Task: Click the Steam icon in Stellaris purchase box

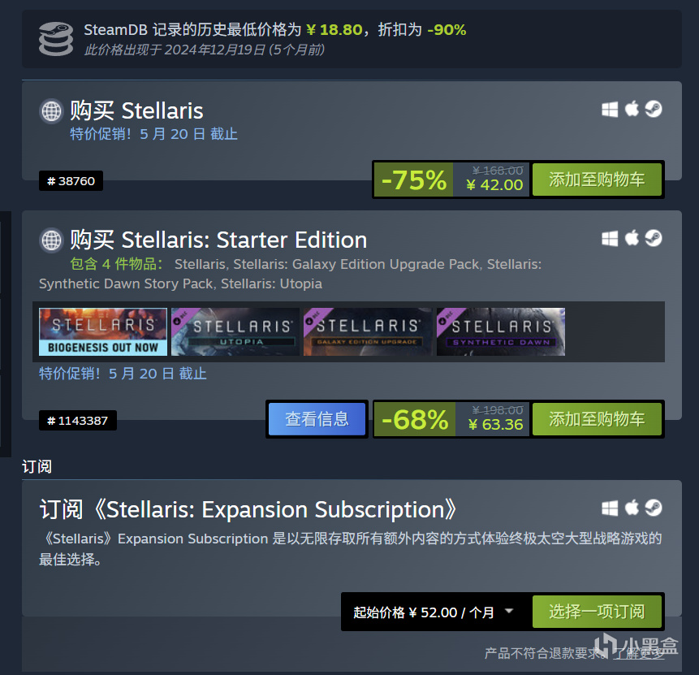Action: click(x=654, y=109)
